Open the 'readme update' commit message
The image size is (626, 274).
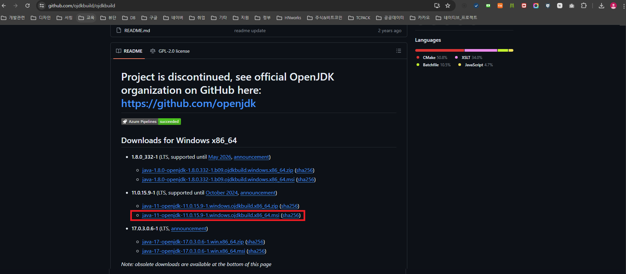(250, 30)
